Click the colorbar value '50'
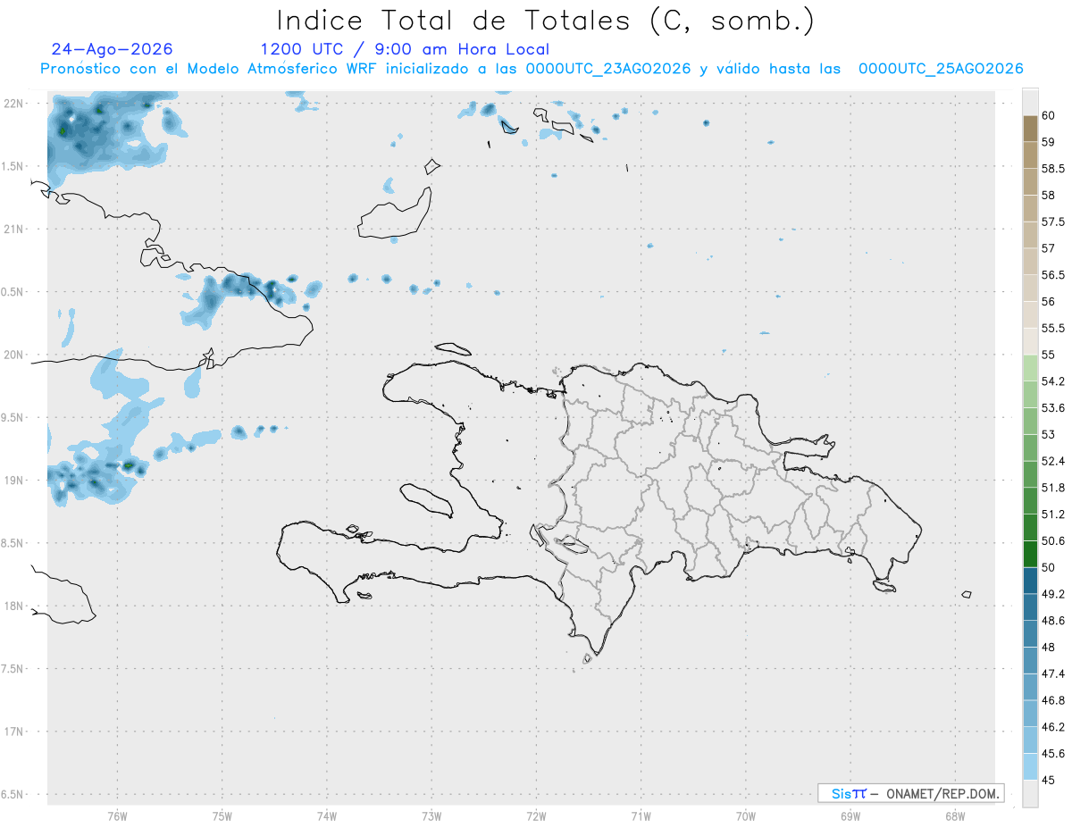The height and width of the screenshot is (828, 1072). pos(1049,567)
